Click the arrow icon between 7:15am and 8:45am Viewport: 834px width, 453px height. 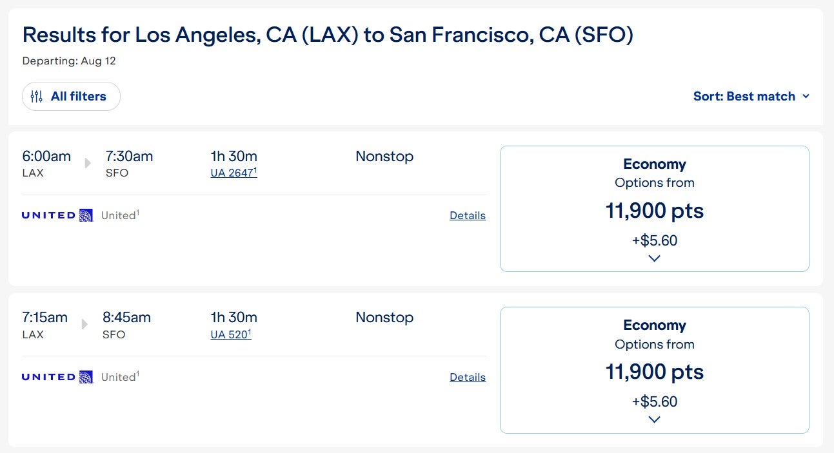coord(85,323)
